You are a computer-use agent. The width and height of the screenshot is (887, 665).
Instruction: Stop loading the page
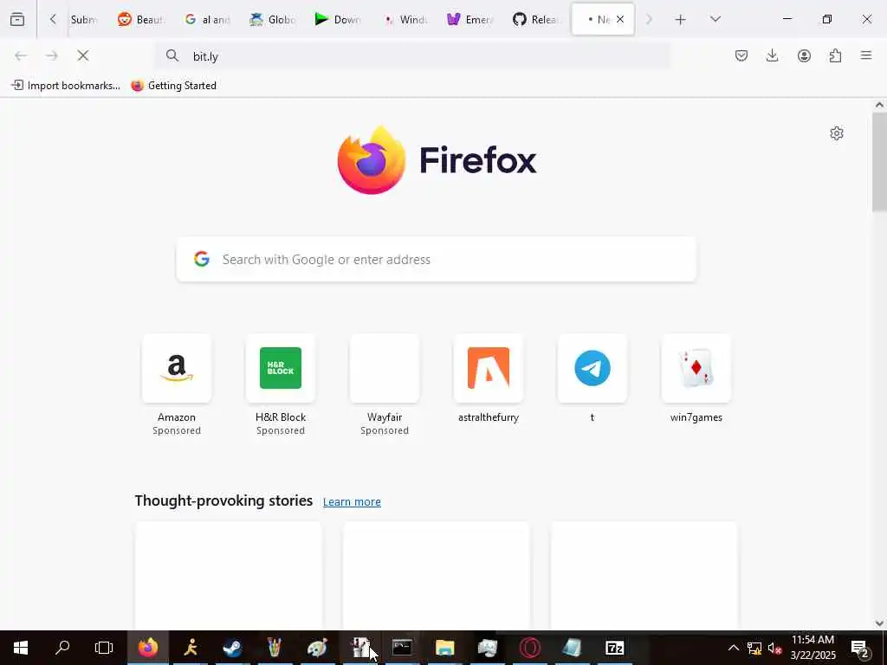click(83, 55)
